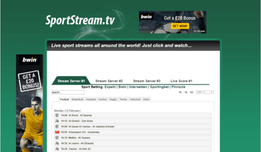Screen dimensions: 261x152
Task: Open the Pinnacle betting link
Action: click(x=178, y=87)
